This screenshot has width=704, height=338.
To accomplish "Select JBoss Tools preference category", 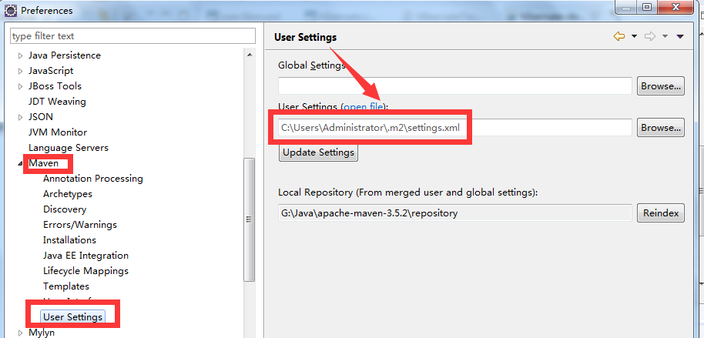I will coord(55,85).
